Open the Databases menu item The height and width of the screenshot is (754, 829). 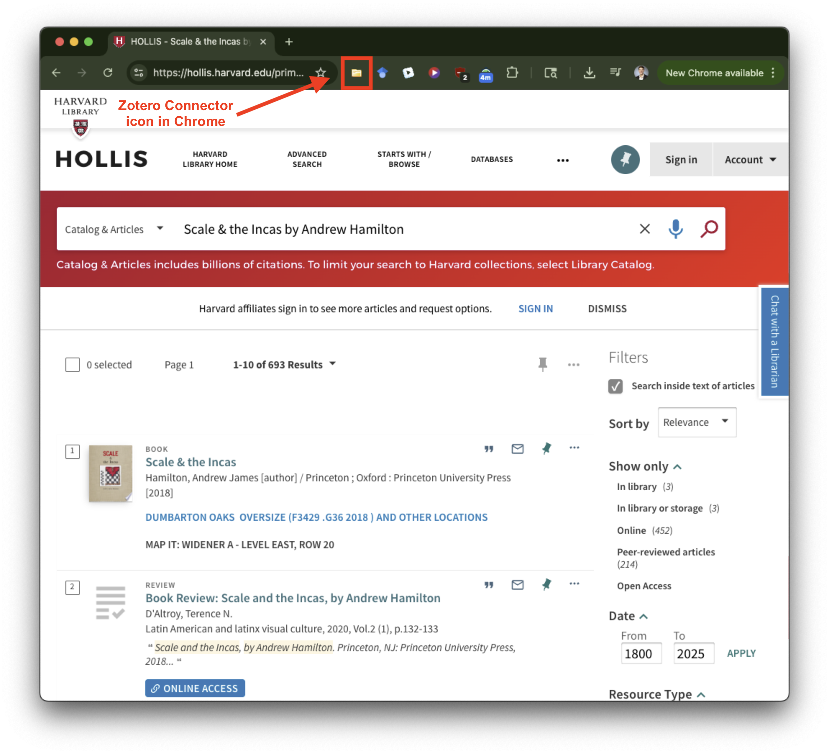point(492,160)
